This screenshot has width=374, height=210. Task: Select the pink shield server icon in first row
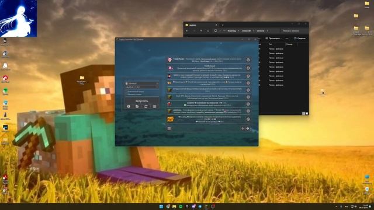[x=170, y=60]
